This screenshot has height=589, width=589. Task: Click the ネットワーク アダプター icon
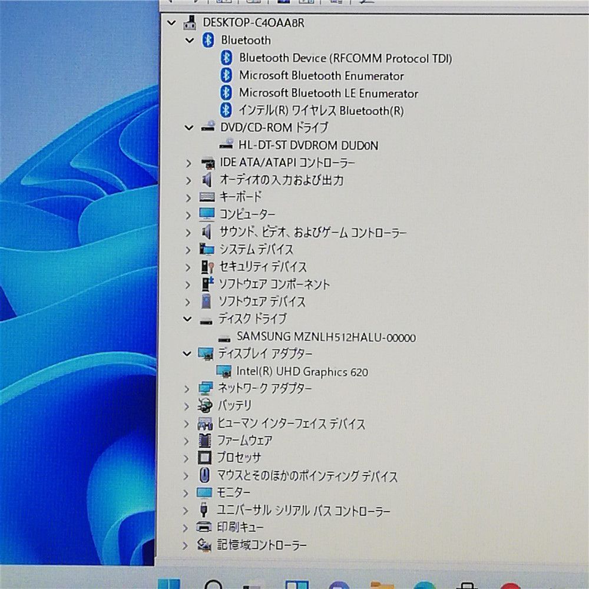(x=206, y=388)
